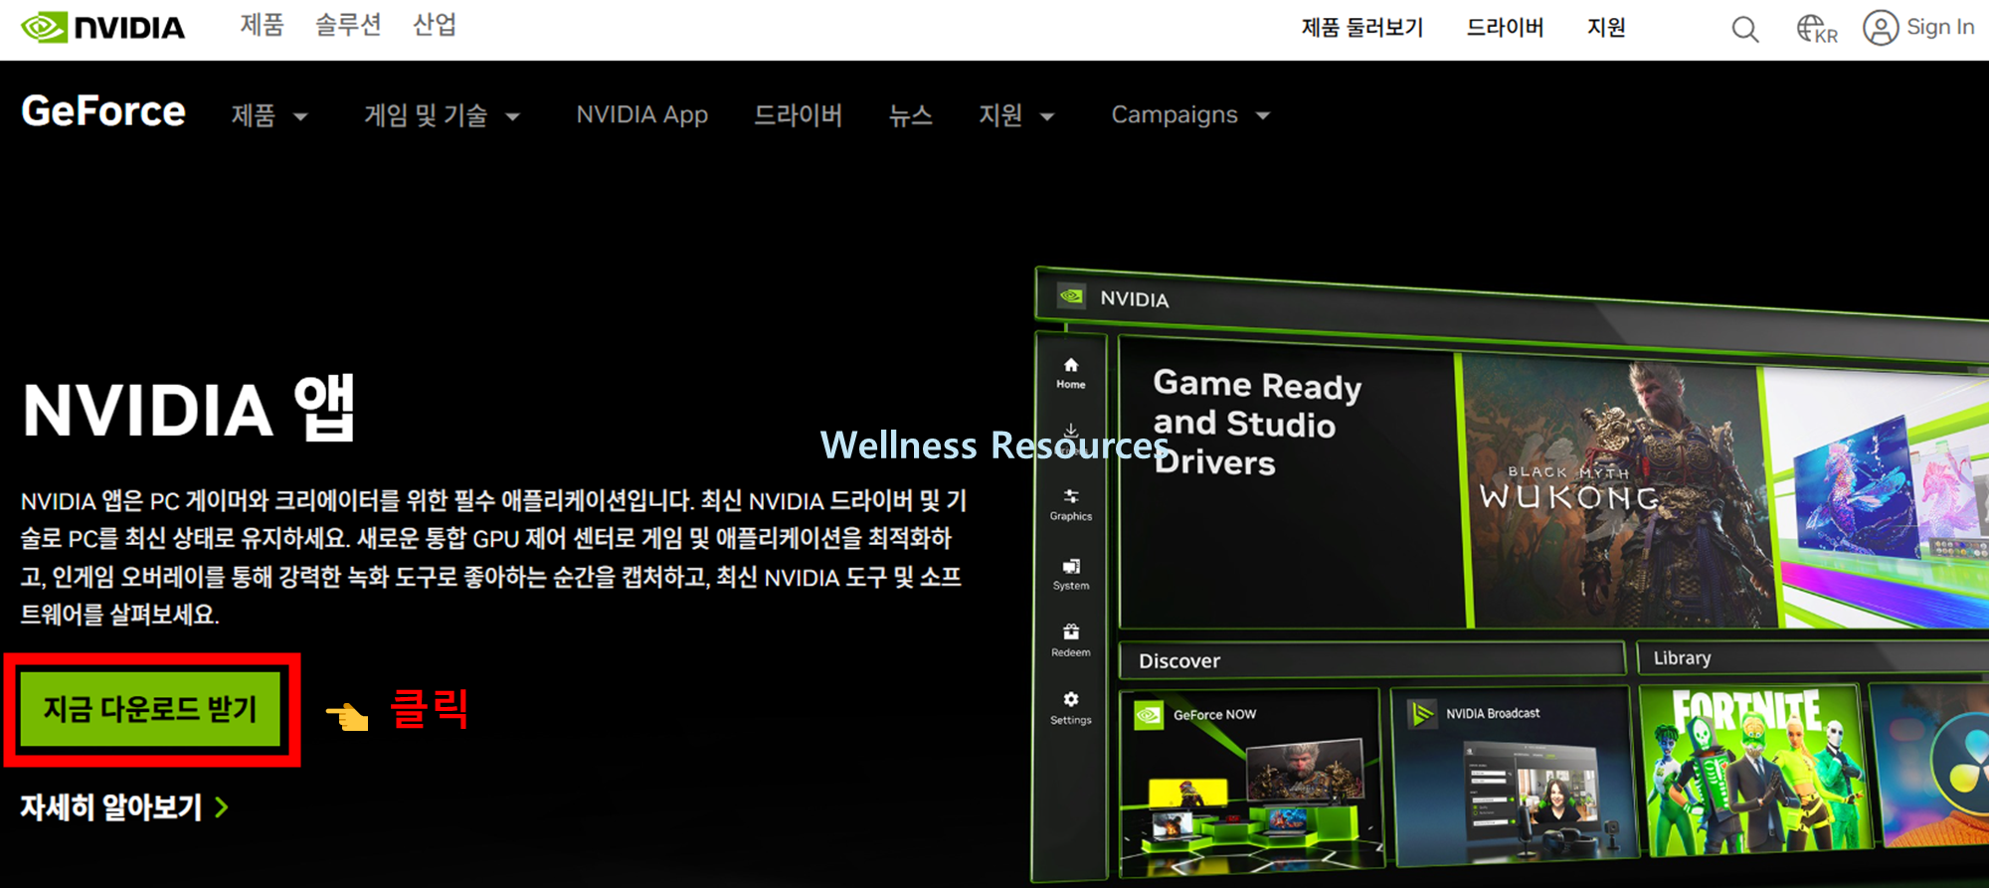The width and height of the screenshot is (1989, 888).
Task: Open the 솔루션 menu
Action: (x=348, y=25)
